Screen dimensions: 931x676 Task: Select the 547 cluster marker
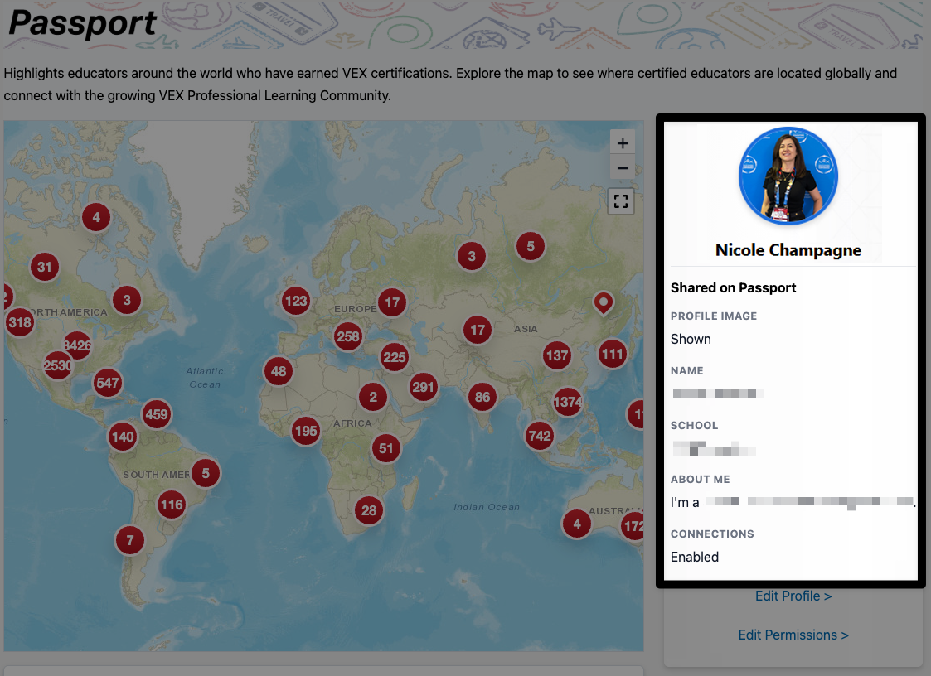(108, 383)
